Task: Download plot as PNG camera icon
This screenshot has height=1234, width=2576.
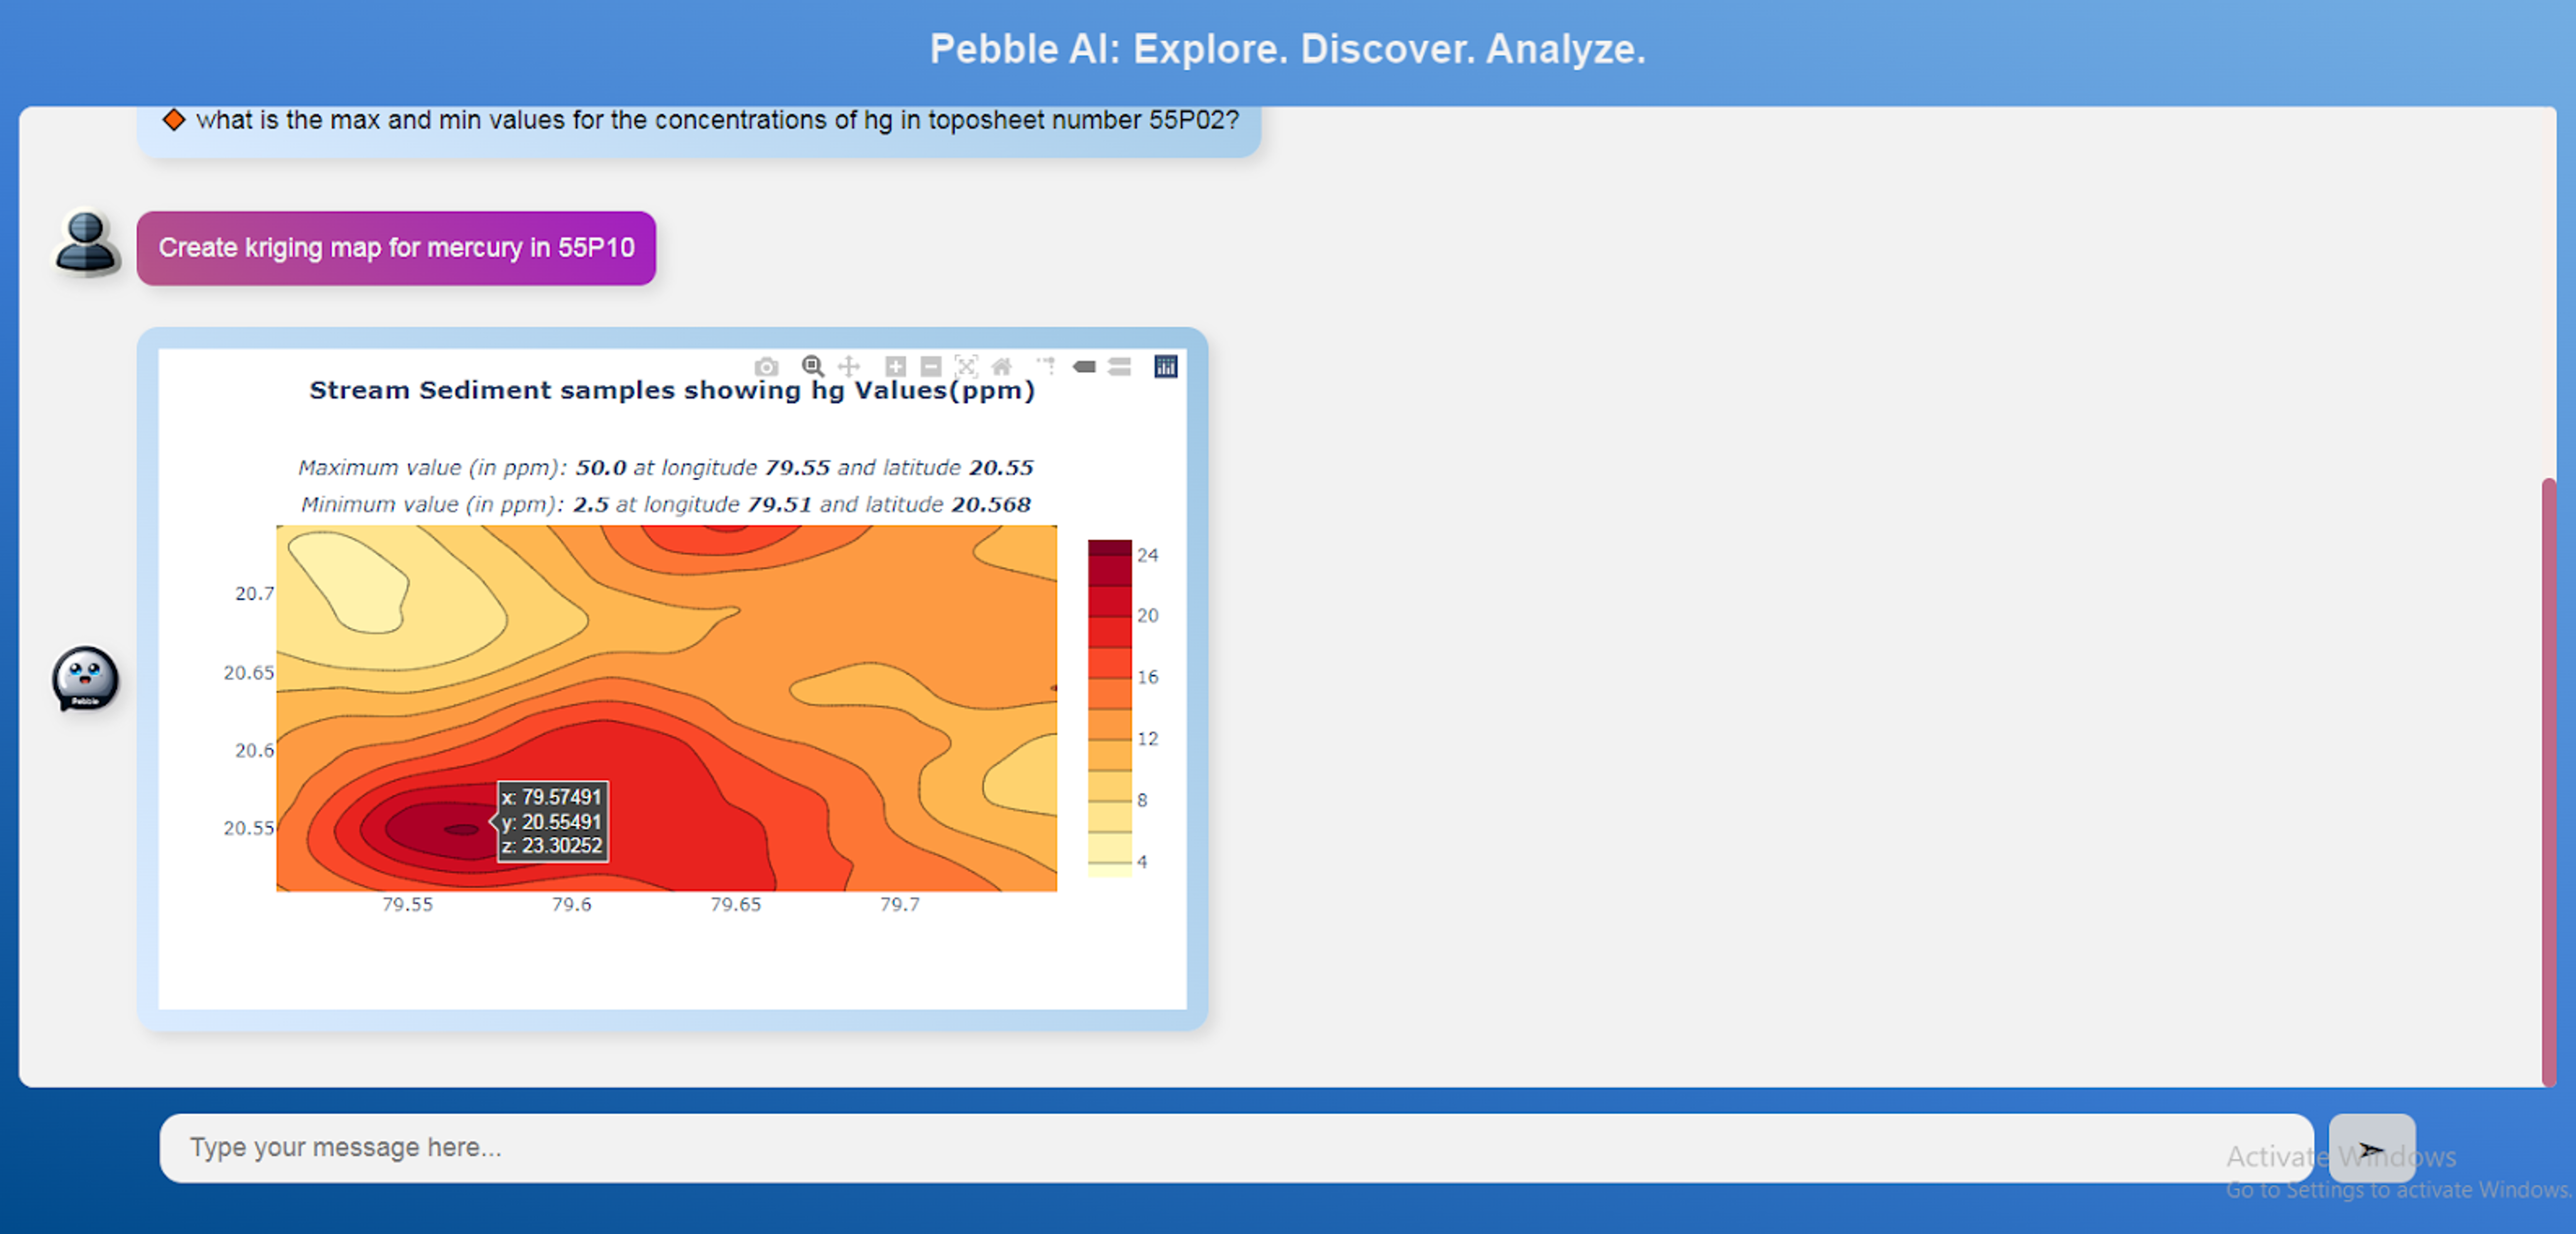Action: [x=766, y=367]
